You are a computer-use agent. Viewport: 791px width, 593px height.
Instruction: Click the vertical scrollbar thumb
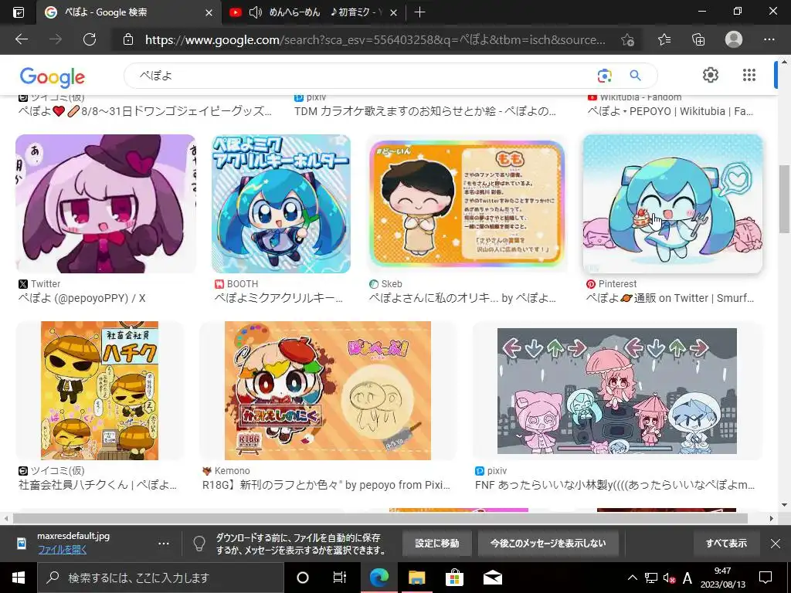[x=785, y=198]
